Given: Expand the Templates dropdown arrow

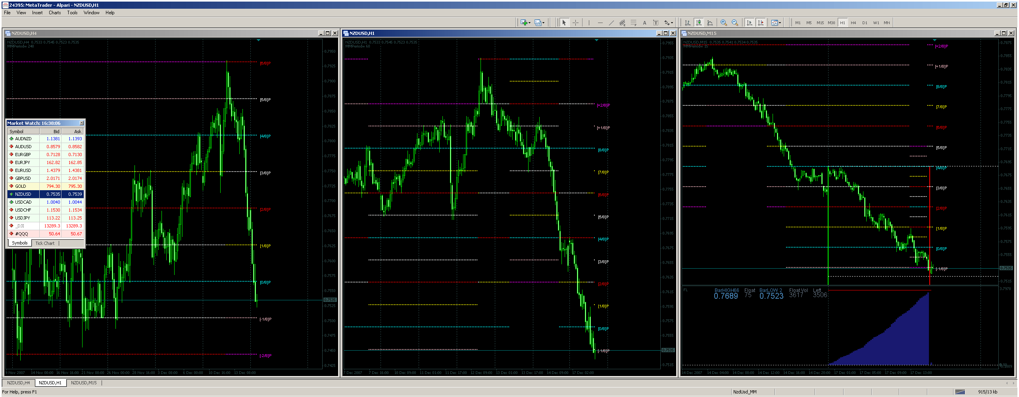Looking at the screenshot, I should coord(780,23).
